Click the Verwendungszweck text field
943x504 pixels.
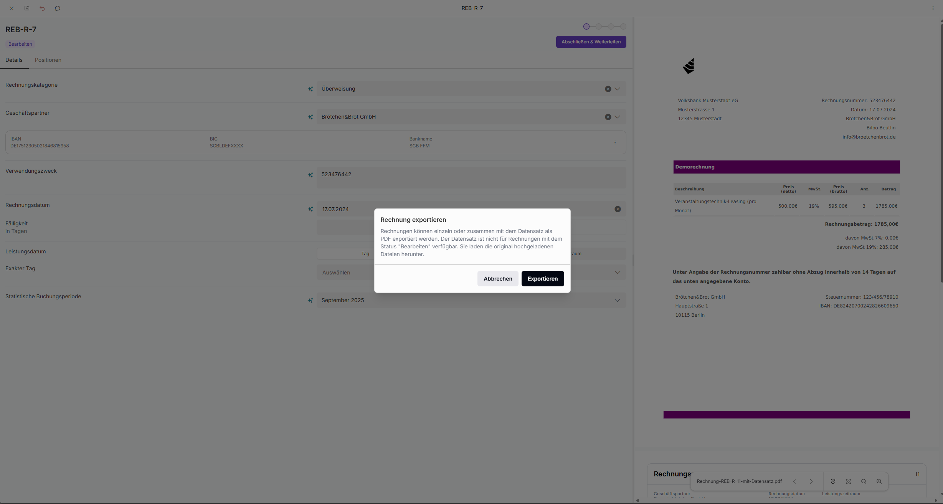pos(471,177)
